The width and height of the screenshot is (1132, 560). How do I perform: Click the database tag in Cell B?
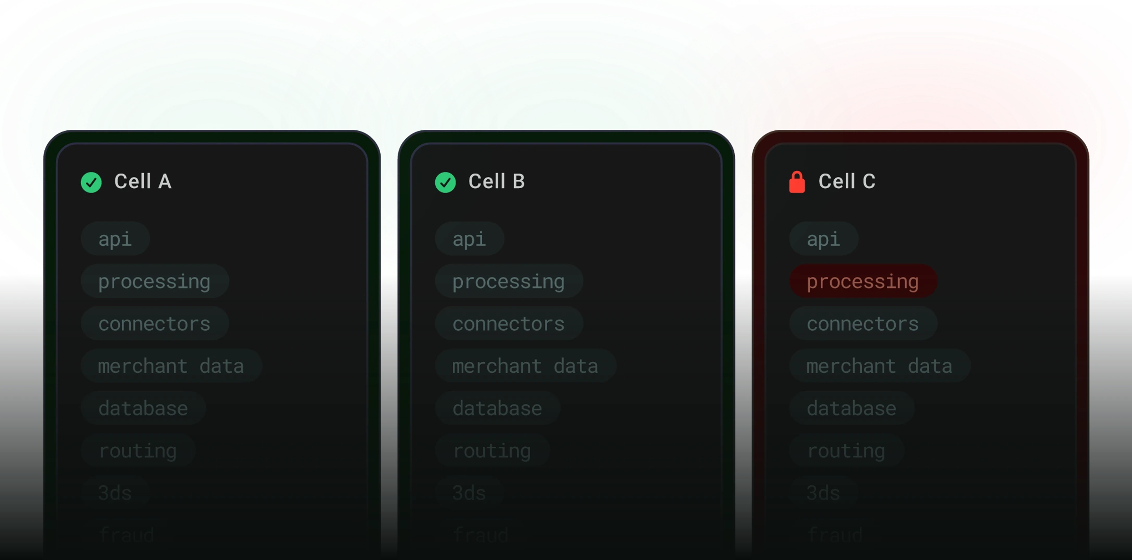[498, 408]
